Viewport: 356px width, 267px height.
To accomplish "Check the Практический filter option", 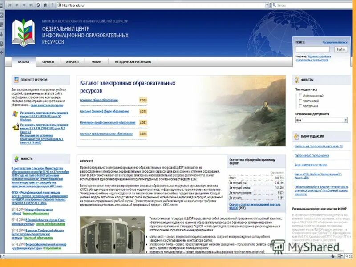I will (x=300, y=101).
